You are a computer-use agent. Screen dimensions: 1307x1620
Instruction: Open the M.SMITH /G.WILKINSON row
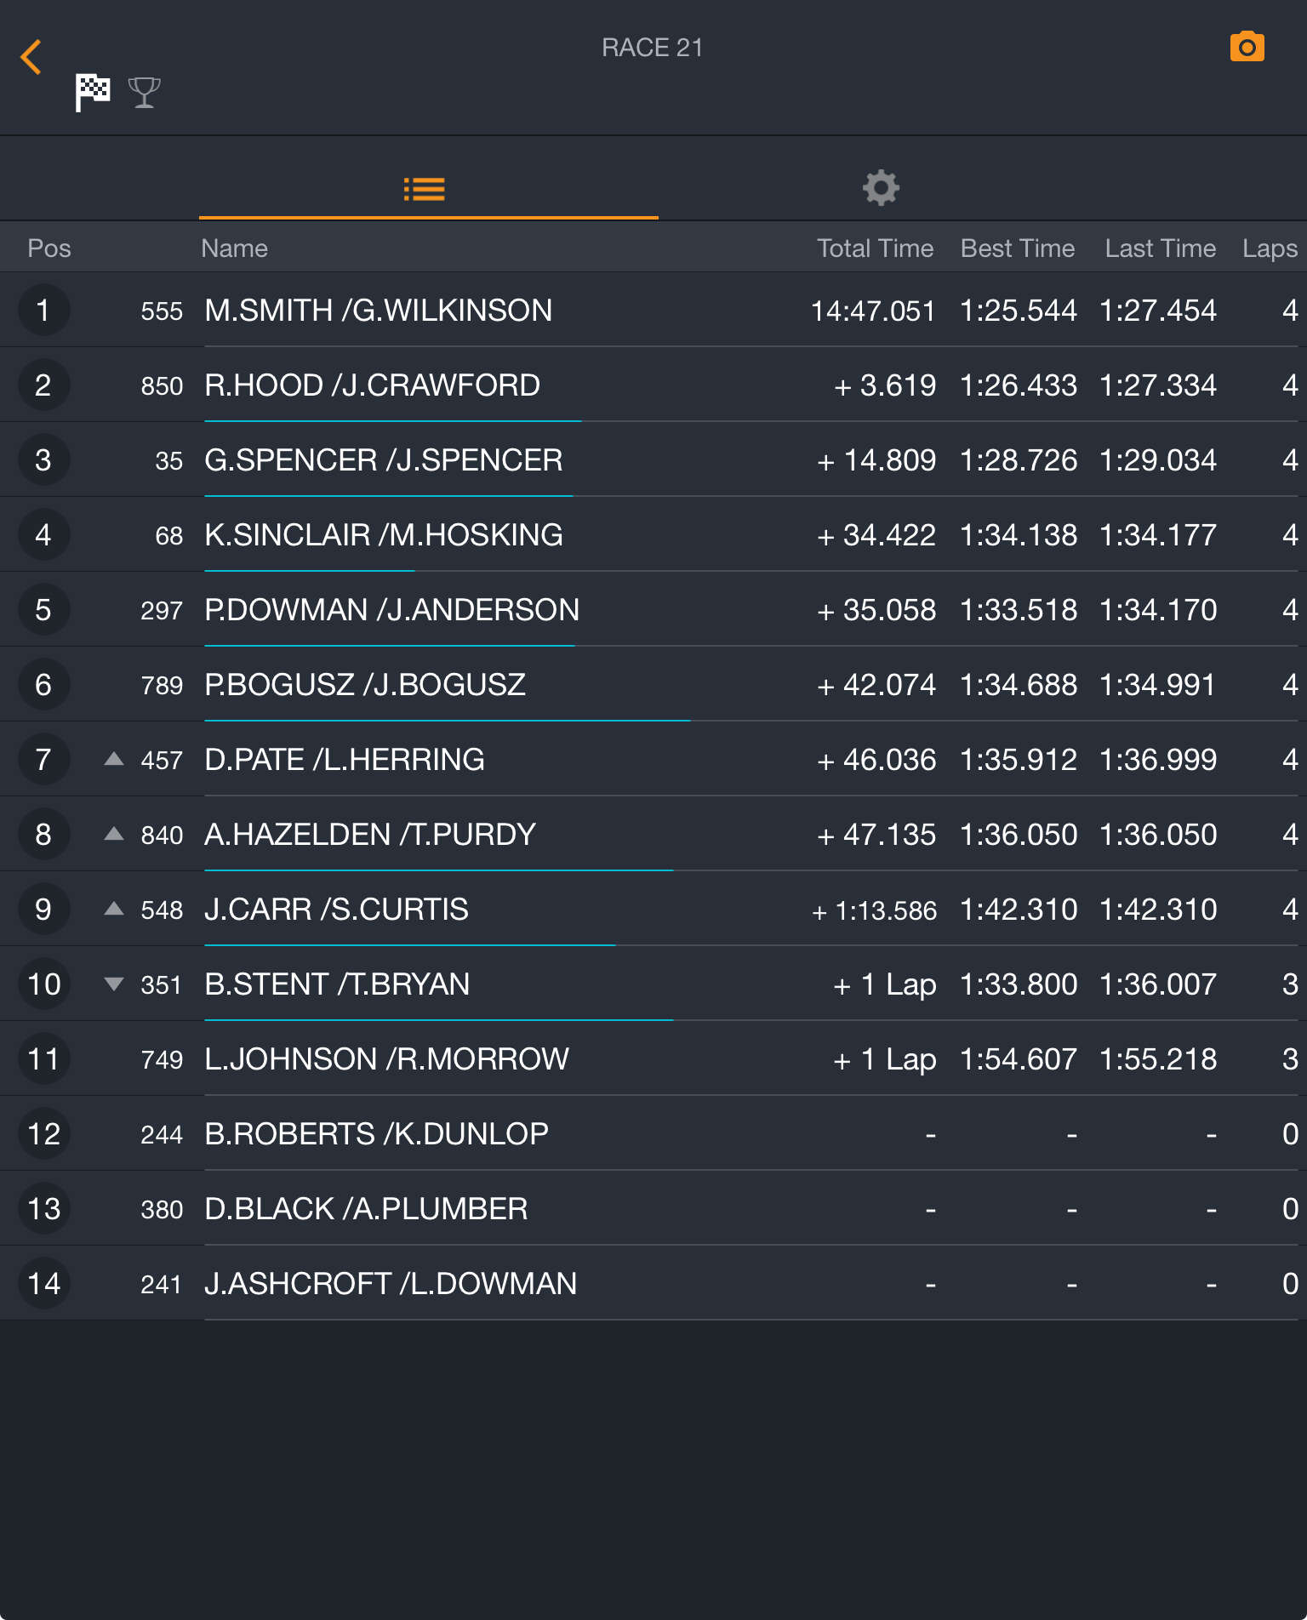[653, 310]
